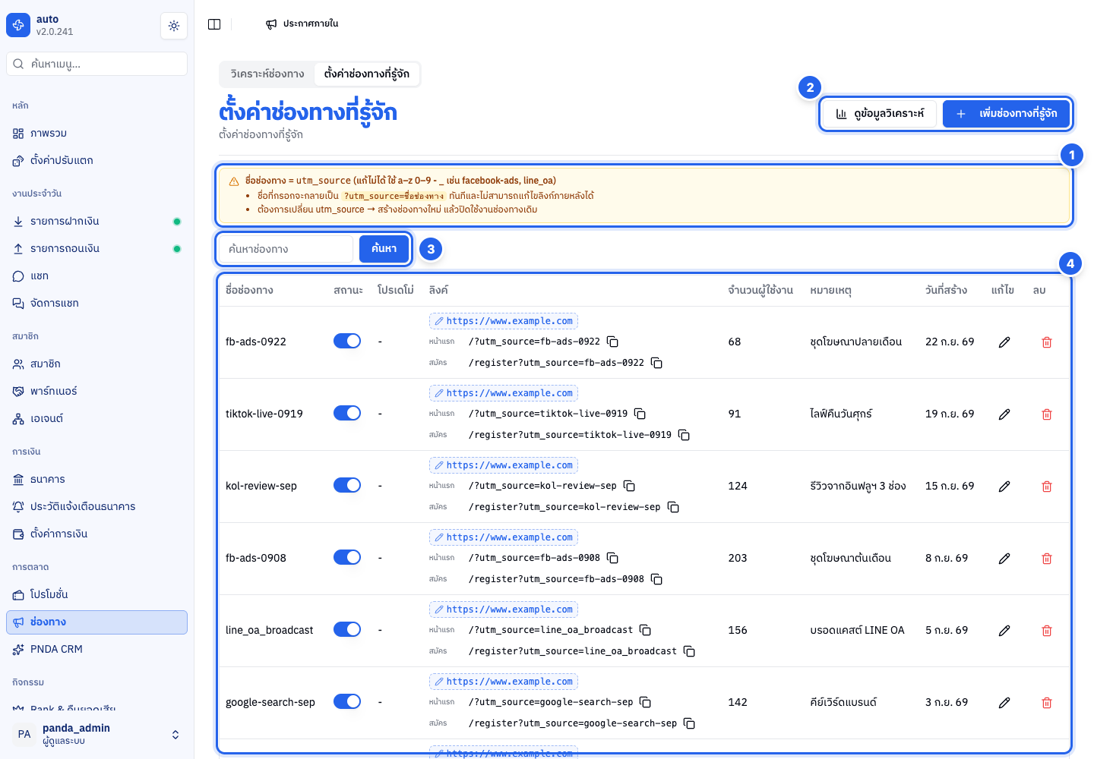The image size is (1094, 759).
Task: Click the เพิ่มช่องทางที่รู้จัก button
Action: (1006, 114)
